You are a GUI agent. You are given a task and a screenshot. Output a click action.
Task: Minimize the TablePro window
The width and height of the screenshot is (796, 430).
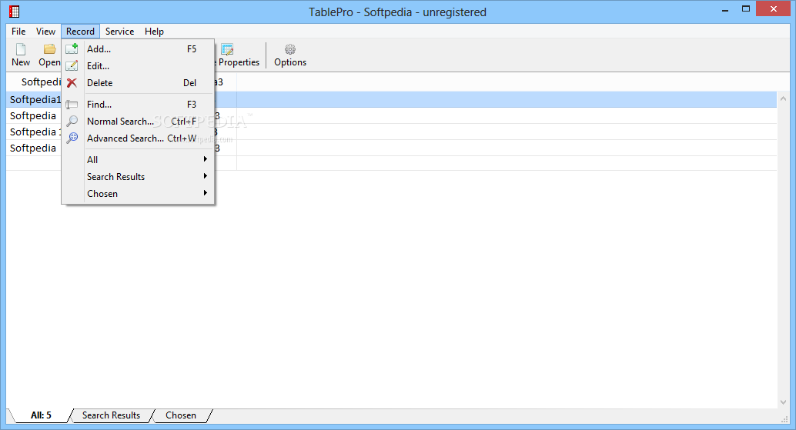point(725,10)
